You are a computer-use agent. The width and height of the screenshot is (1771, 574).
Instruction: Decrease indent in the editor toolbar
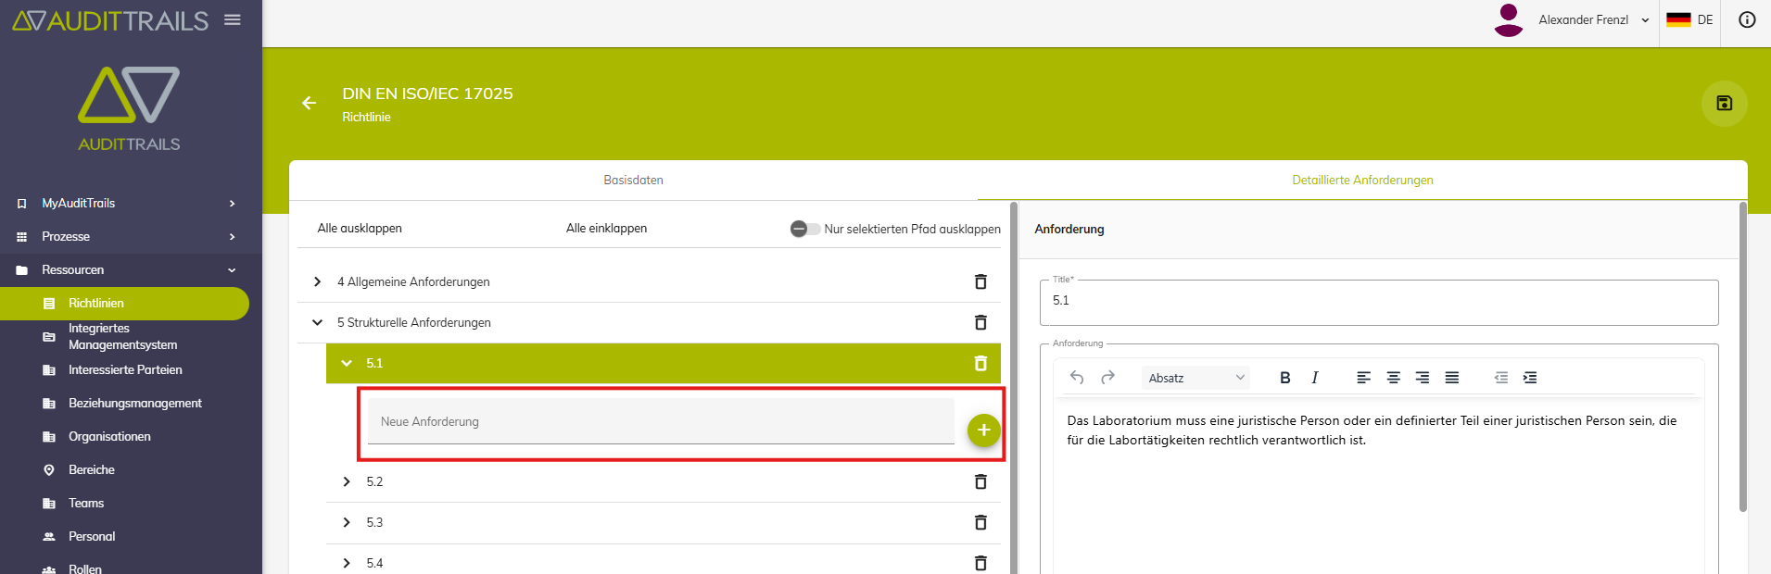pos(1501,377)
